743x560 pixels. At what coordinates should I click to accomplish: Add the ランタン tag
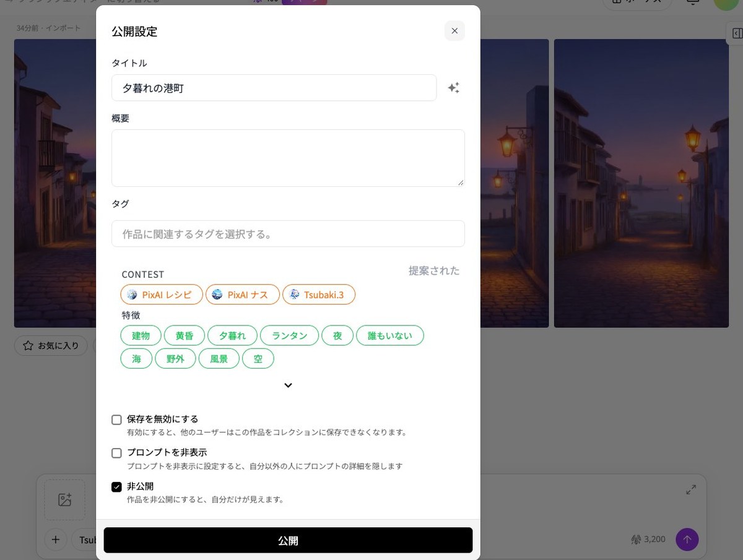click(289, 335)
